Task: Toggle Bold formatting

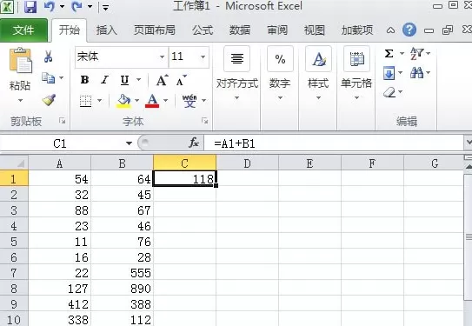Action: (84, 80)
